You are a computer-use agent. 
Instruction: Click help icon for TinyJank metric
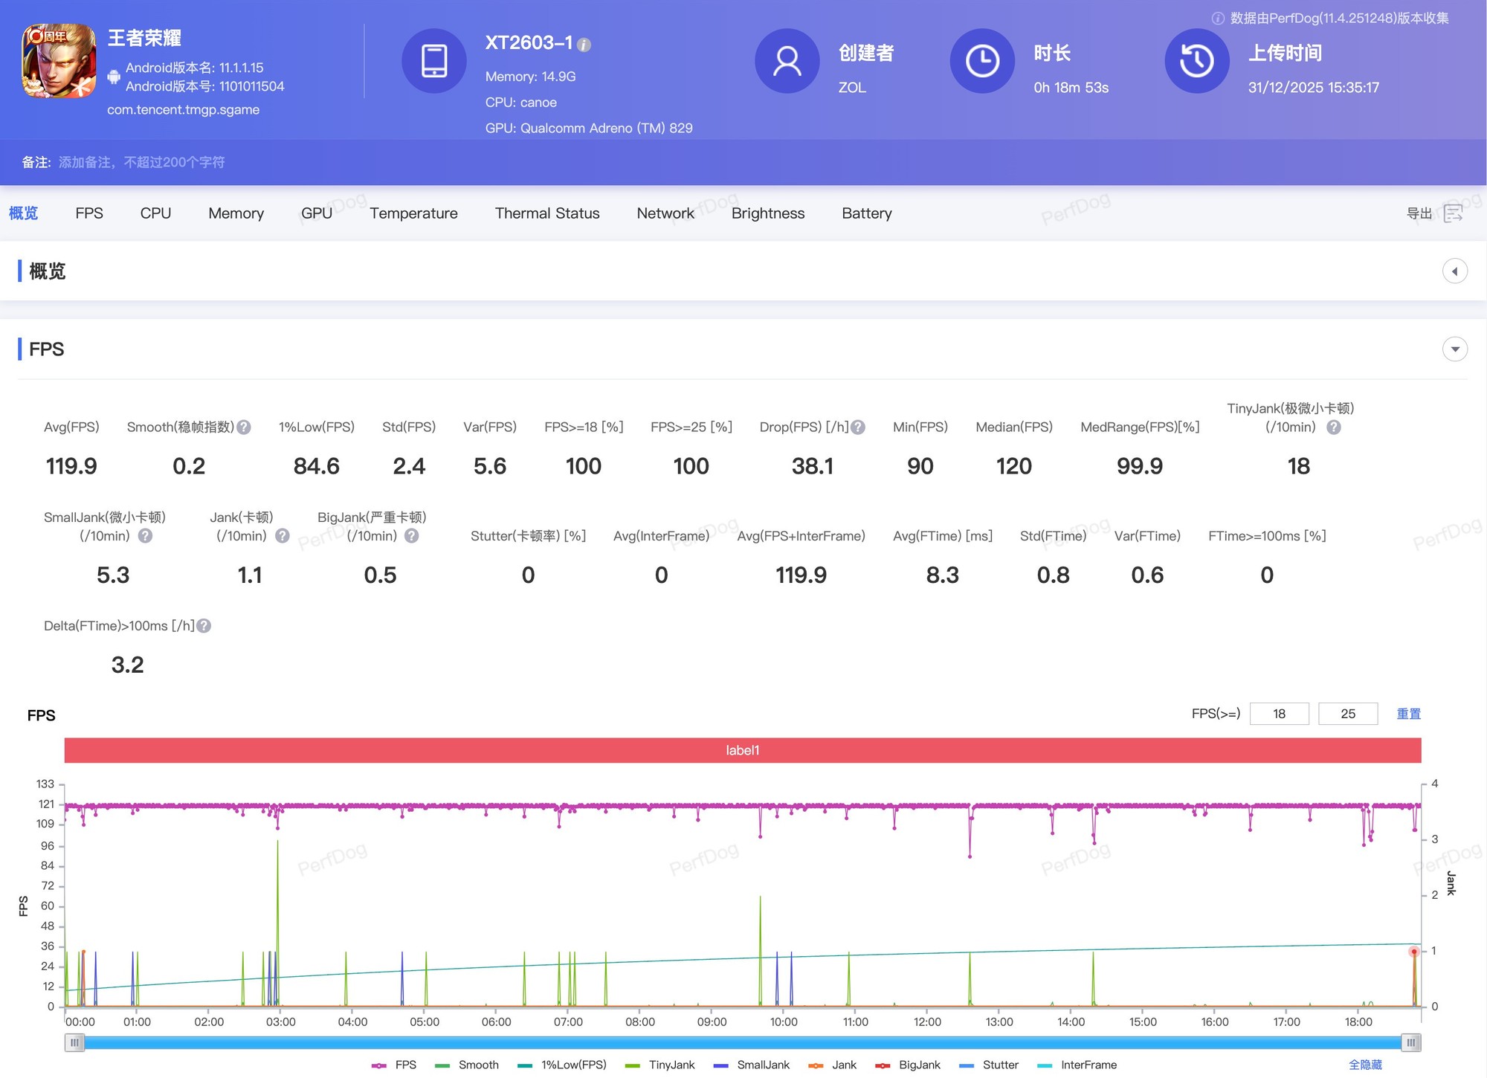(x=1334, y=427)
